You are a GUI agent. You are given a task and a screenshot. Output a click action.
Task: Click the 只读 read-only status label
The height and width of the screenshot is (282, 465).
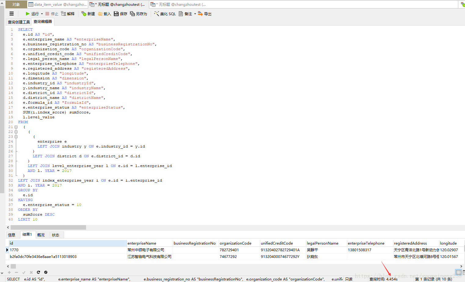coord(349,279)
